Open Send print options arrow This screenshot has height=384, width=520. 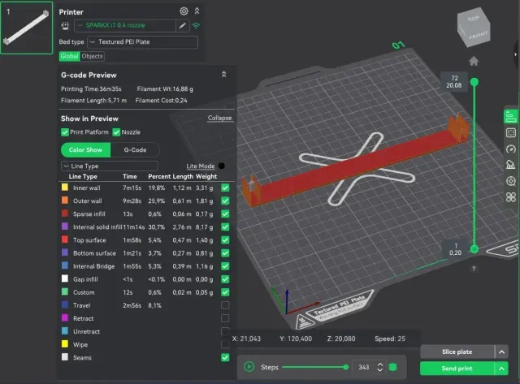coord(502,369)
